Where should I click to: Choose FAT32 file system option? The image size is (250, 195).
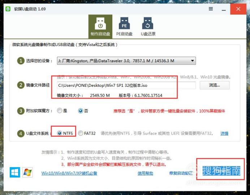(x=87, y=133)
